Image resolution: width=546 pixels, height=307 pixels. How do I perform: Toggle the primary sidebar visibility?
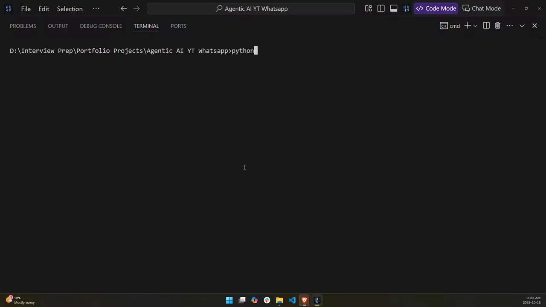click(x=381, y=9)
